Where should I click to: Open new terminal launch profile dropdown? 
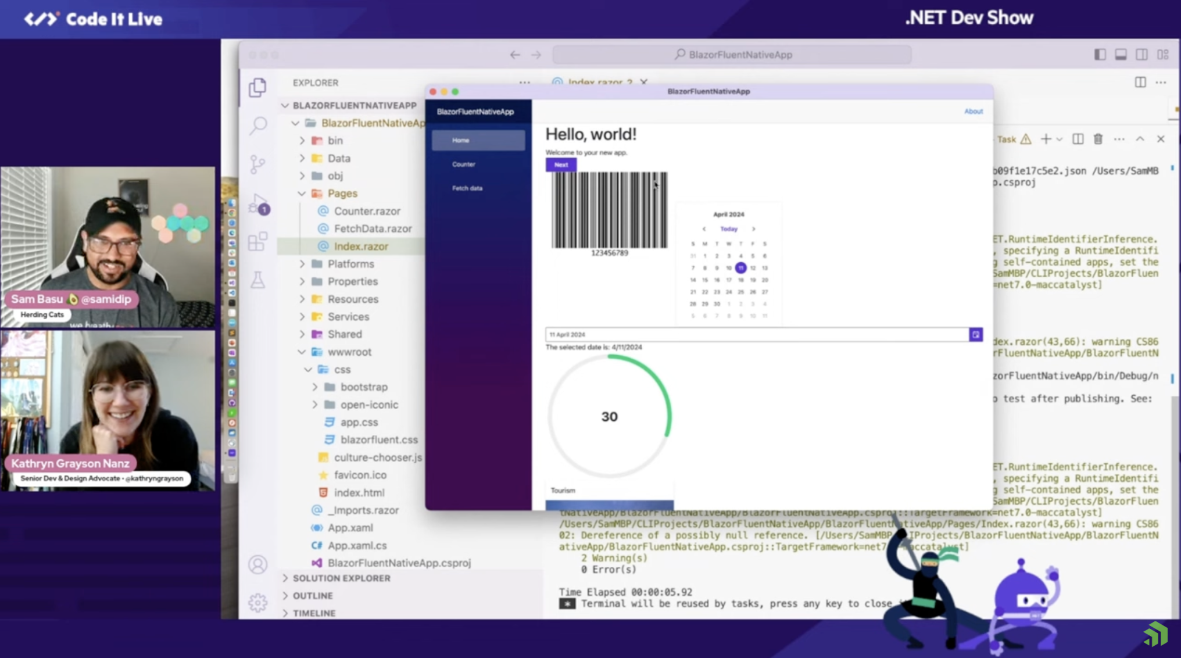click(x=1060, y=140)
